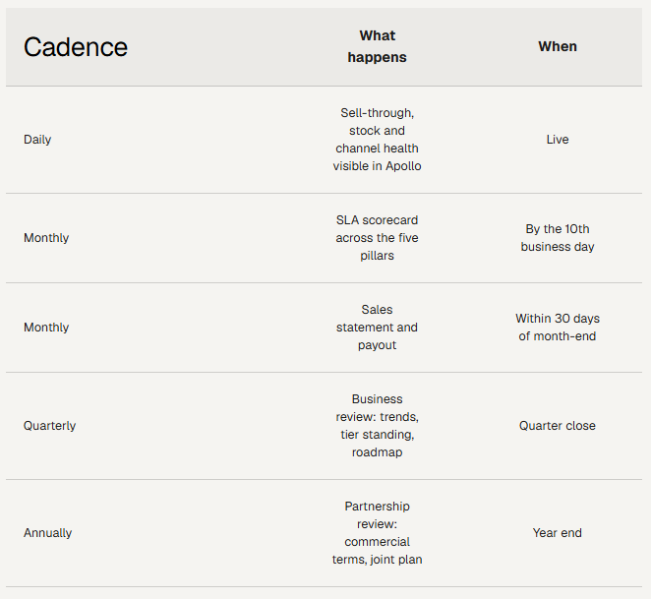Click 'By the 10th business day' cell

(558, 238)
